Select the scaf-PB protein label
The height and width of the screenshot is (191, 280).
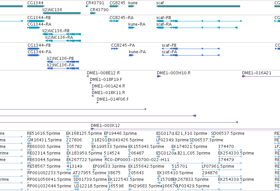click(x=169, y=45)
